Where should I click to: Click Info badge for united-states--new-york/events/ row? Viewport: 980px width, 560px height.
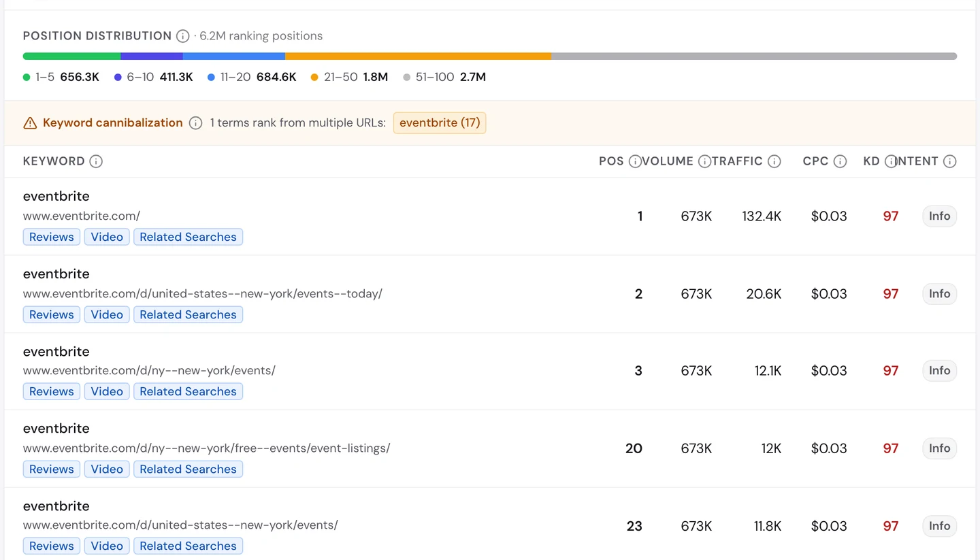(x=939, y=526)
